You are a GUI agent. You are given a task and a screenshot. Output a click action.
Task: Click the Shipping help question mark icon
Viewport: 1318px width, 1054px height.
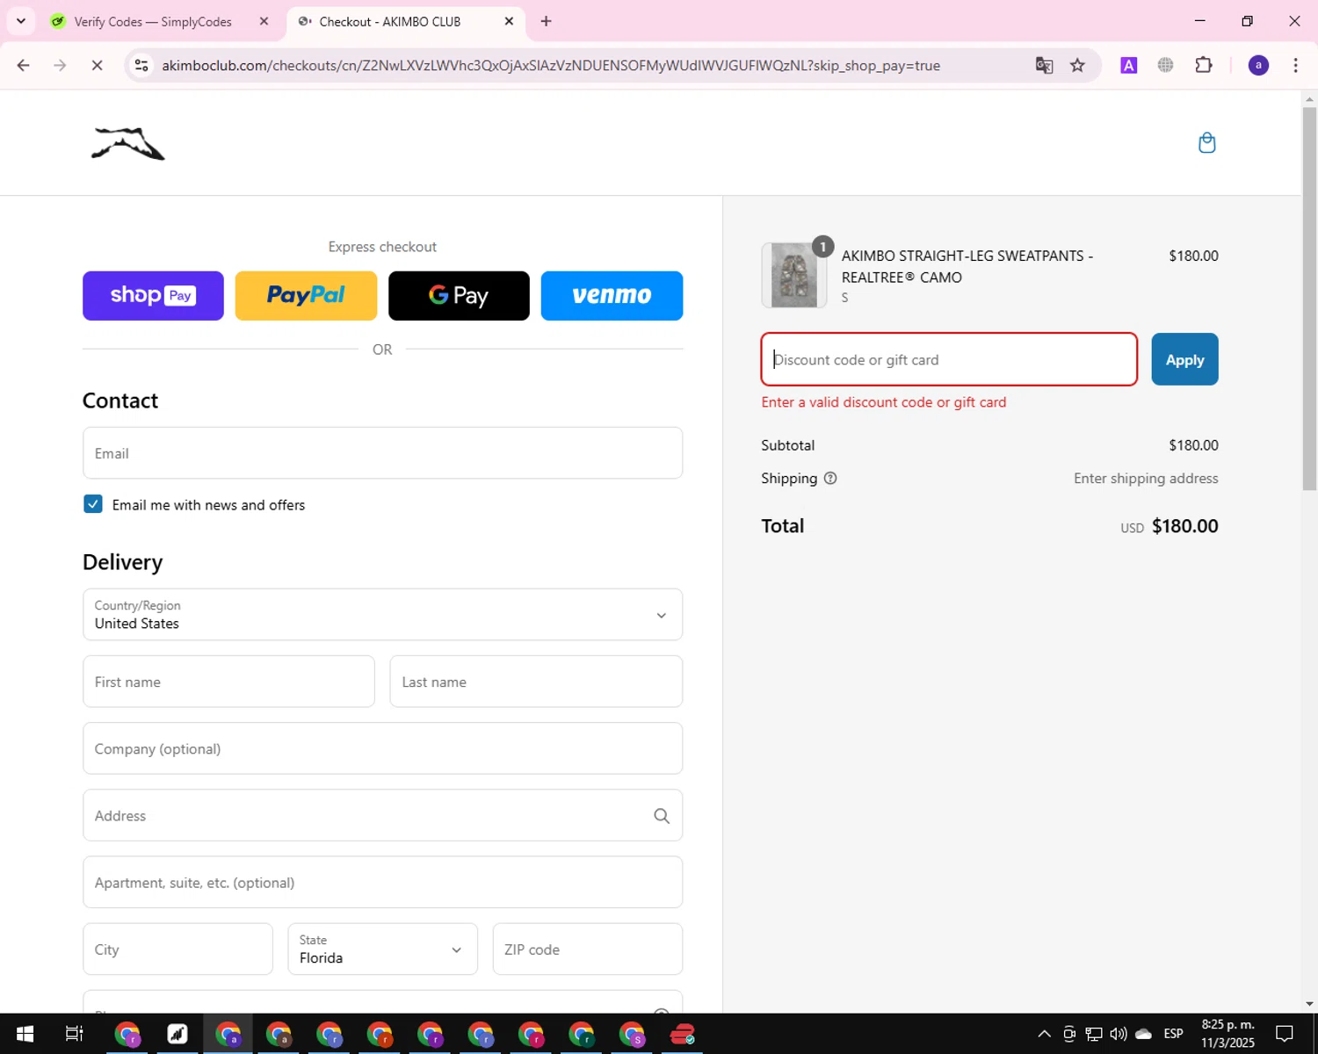point(830,479)
